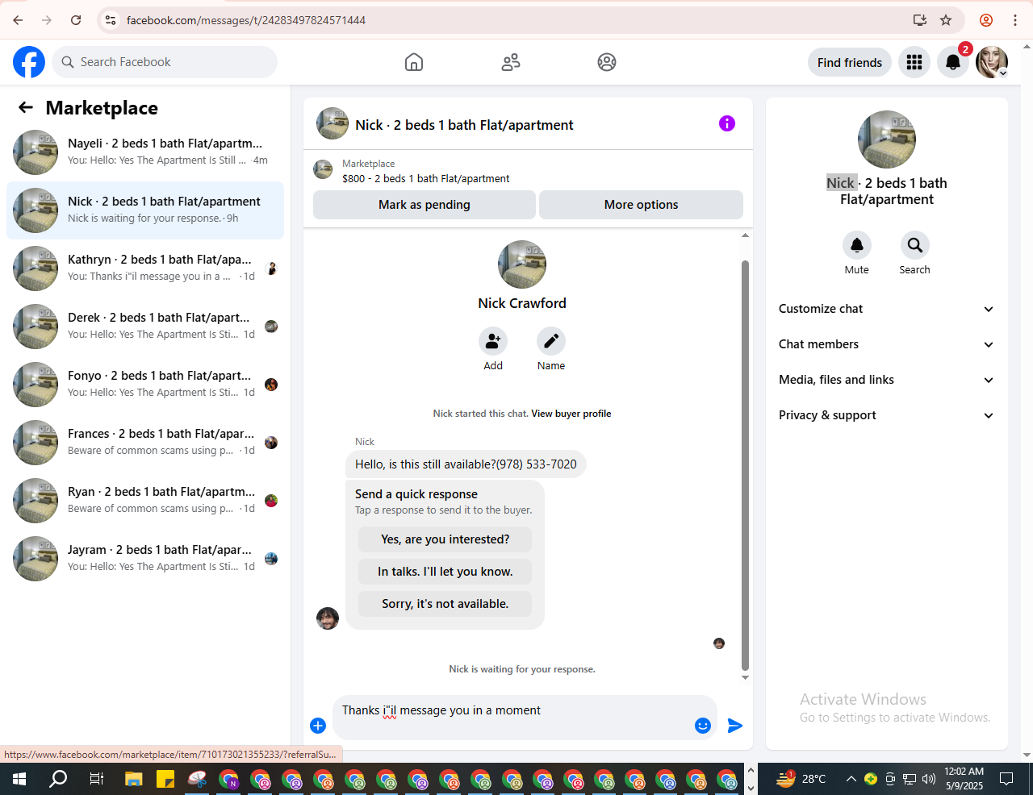Click the Facebook logo
Viewport: 1033px width, 795px height.
29,62
